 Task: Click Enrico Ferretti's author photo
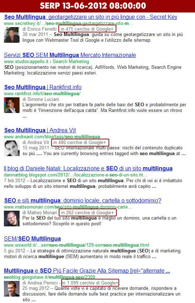click(x=12, y=35)
